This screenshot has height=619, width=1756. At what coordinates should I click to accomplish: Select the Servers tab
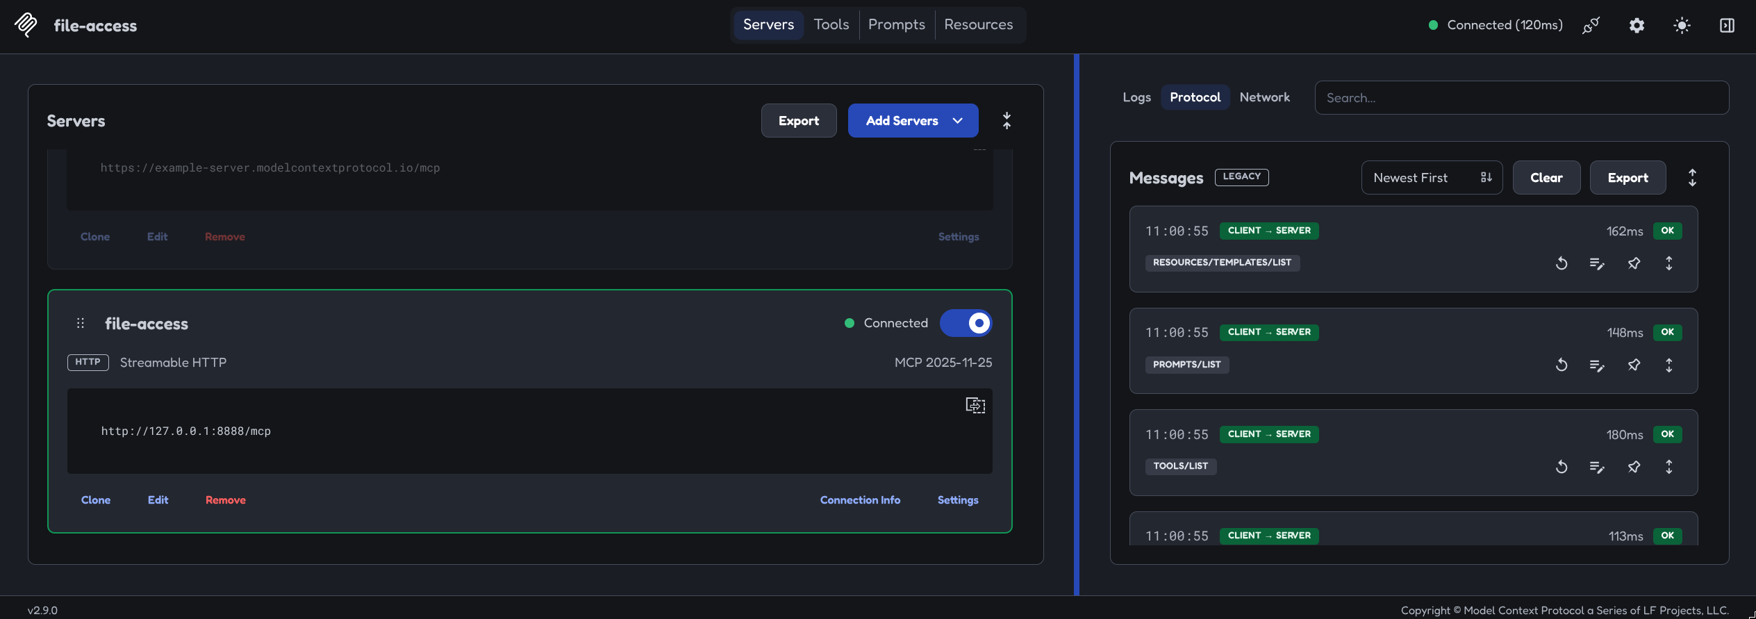point(768,25)
